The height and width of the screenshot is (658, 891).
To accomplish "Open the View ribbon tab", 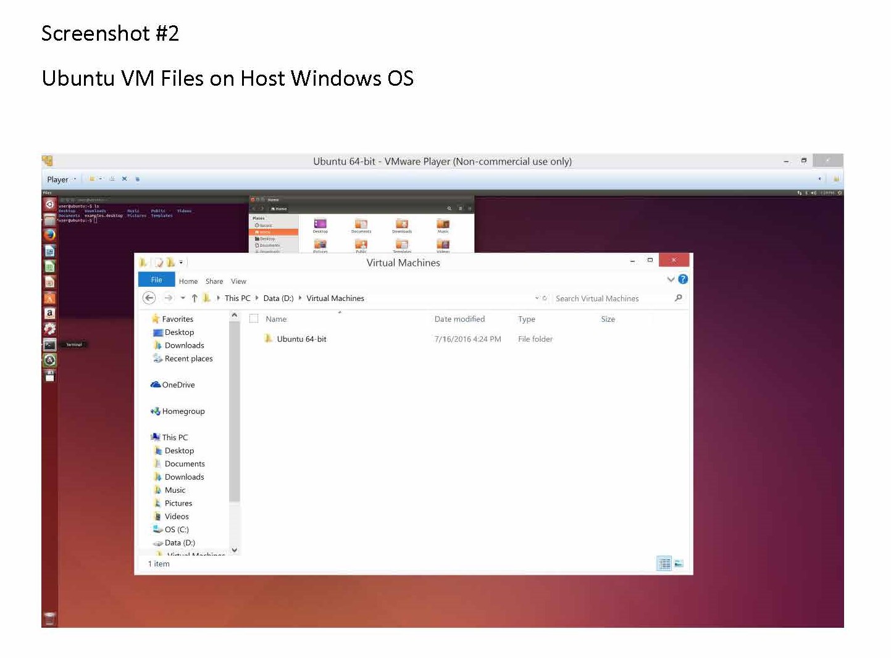I will click(238, 281).
